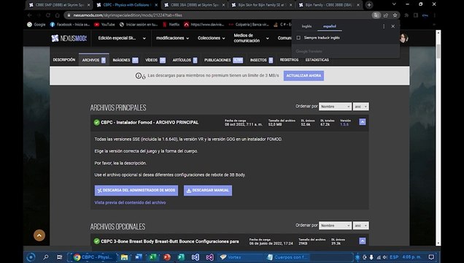Open the translate popup options menu
This screenshot has width=464, height=263.
[x=384, y=26]
